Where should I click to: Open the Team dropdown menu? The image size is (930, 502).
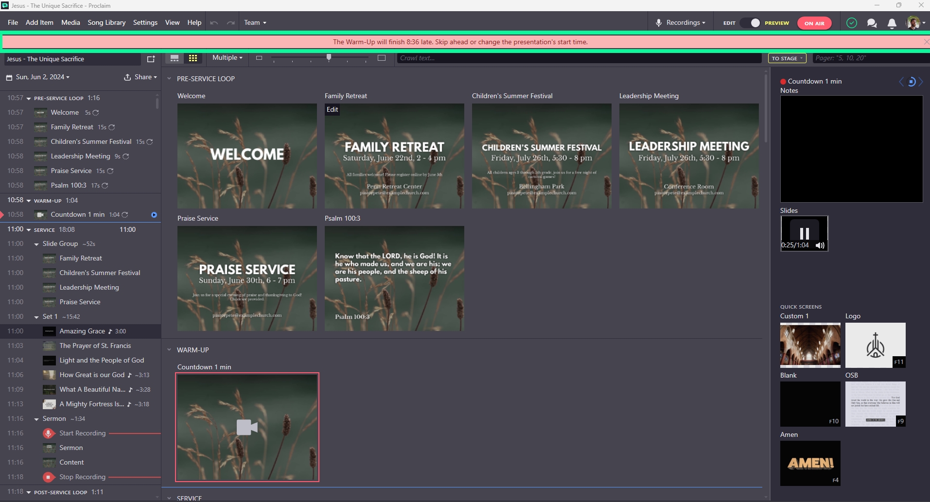coord(255,23)
